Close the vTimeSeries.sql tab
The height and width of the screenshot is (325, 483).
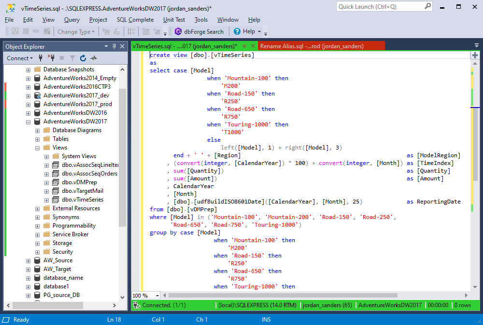[x=253, y=46]
